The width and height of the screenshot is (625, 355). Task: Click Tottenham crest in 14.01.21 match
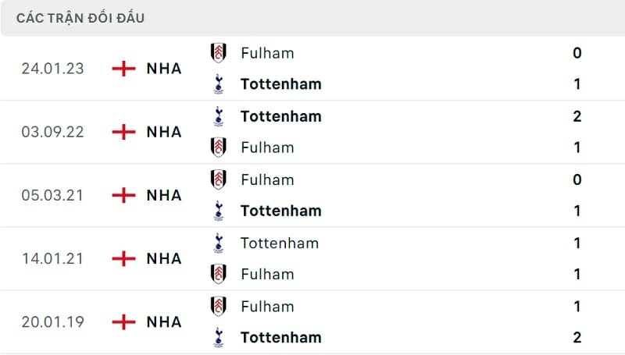tap(219, 243)
